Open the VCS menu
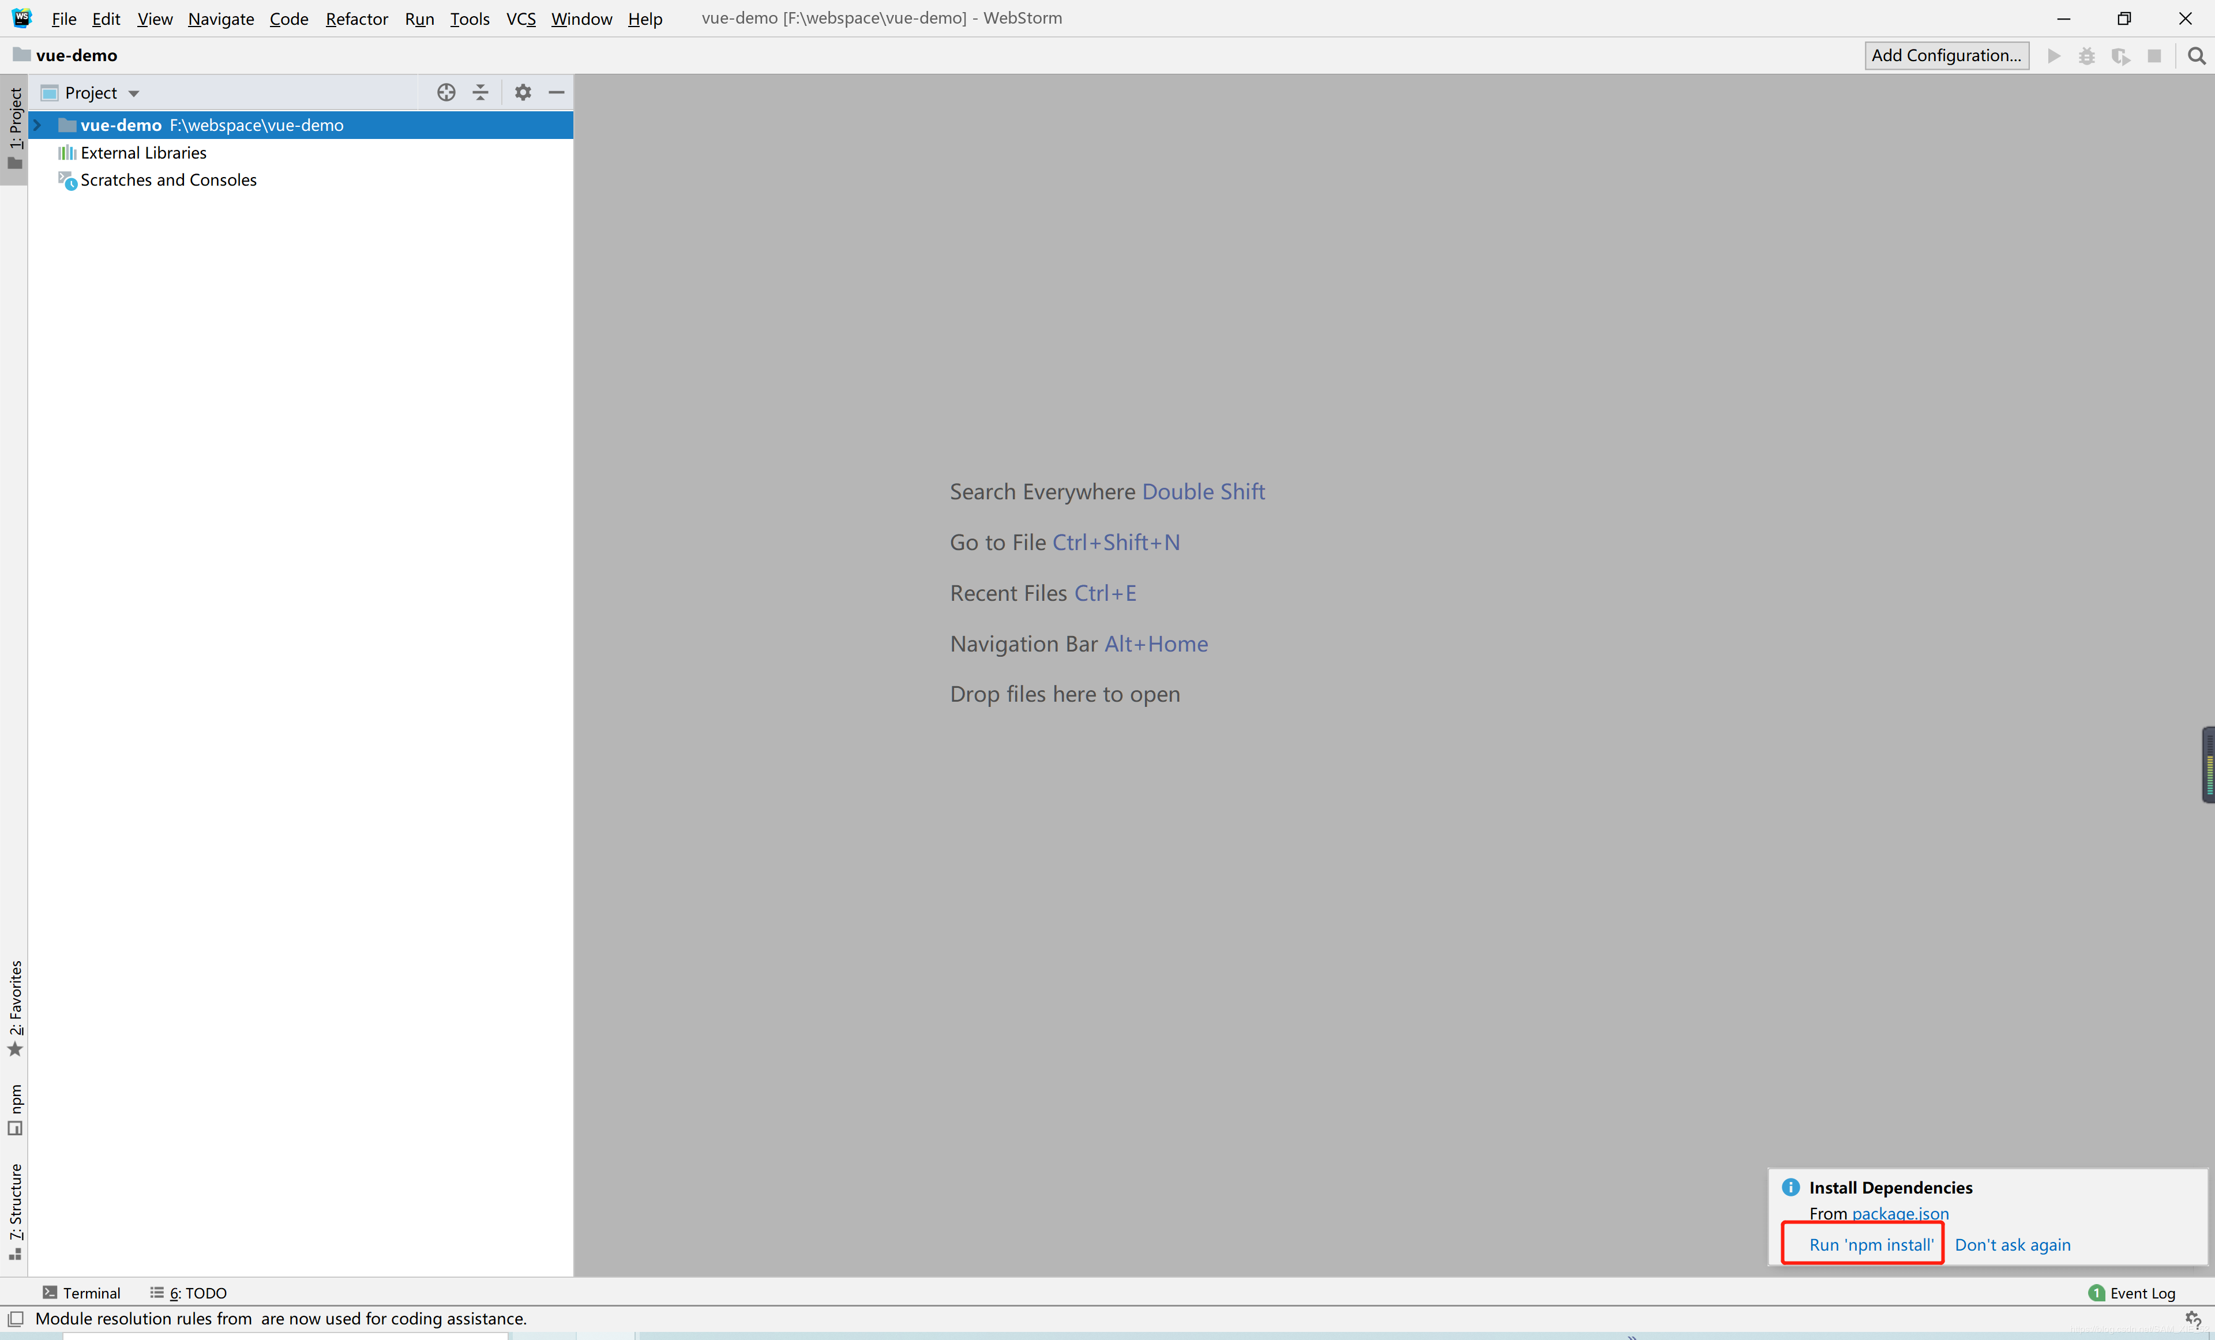 [520, 18]
